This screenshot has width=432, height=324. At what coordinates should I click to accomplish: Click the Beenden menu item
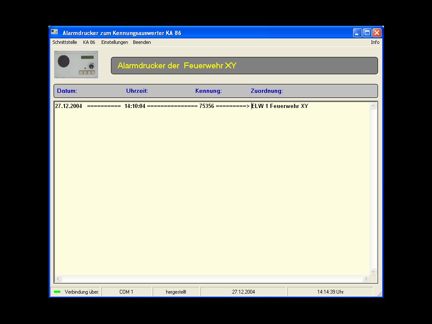[x=142, y=42]
